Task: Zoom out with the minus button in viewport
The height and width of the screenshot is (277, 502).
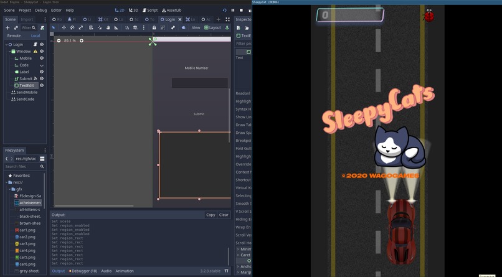Action: pos(59,40)
